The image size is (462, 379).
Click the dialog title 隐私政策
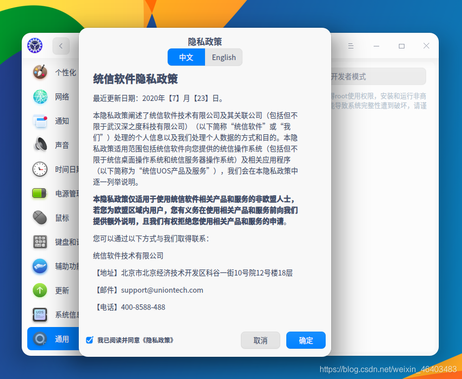(205, 42)
